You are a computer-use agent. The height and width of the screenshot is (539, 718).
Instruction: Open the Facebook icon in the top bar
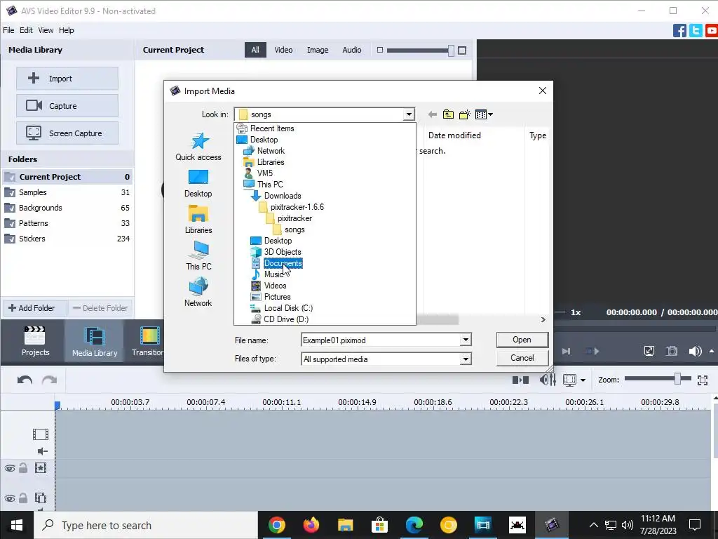[679, 31]
